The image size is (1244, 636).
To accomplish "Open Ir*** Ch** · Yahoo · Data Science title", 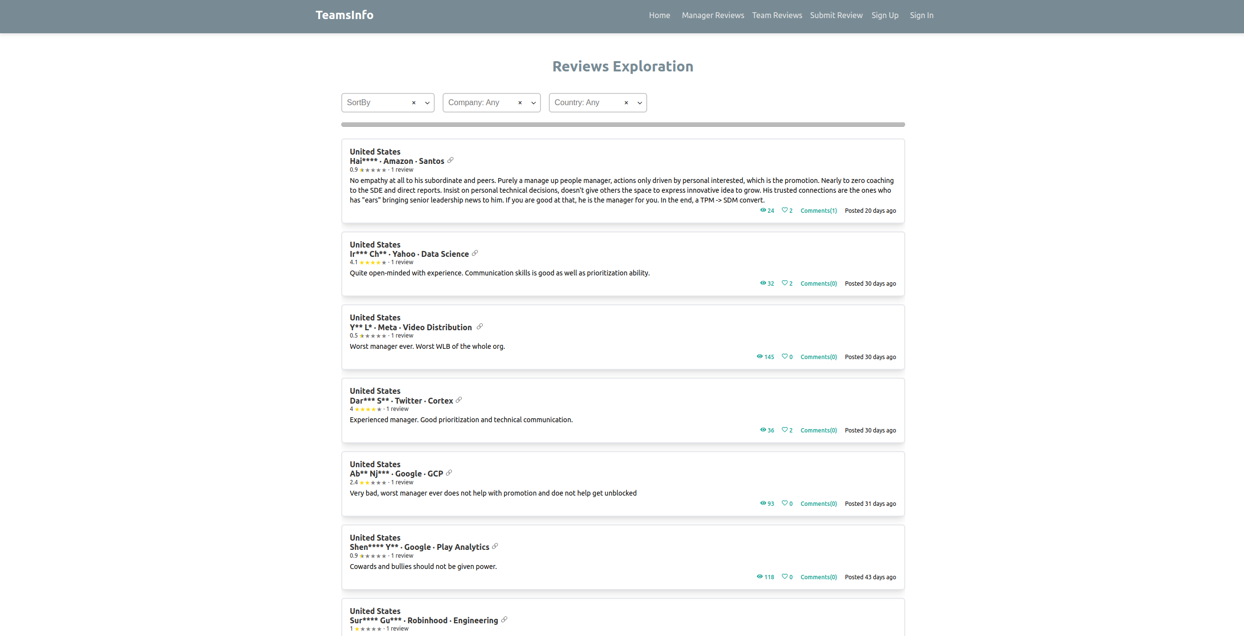I will click(409, 254).
